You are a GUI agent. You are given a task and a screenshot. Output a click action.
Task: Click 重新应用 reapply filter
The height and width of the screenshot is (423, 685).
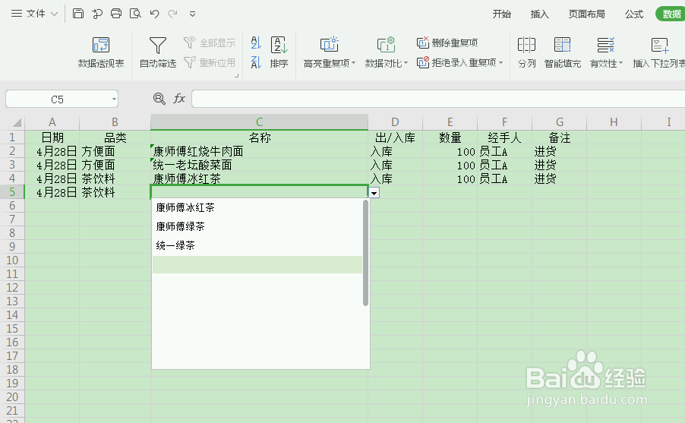click(x=210, y=62)
